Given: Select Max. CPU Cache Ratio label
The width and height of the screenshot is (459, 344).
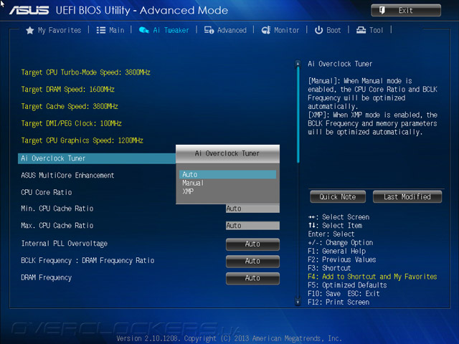Looking at the screenshot, I should coord(57,226).
